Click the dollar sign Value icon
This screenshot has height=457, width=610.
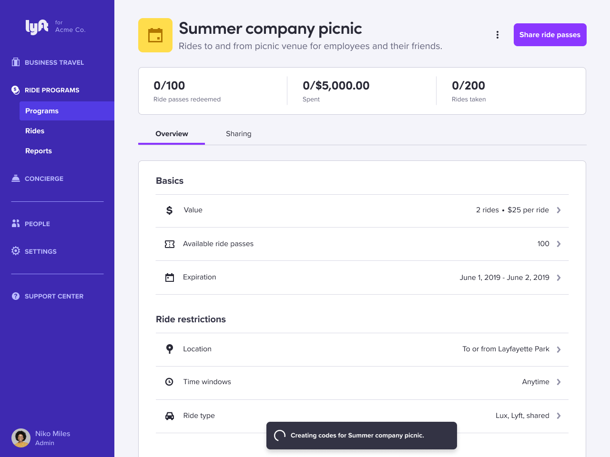(x=169, y=210)
